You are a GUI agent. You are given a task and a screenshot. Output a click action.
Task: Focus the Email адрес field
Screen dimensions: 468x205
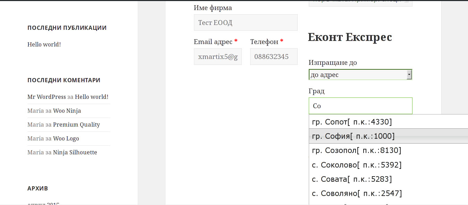click(x=218, y=57)
